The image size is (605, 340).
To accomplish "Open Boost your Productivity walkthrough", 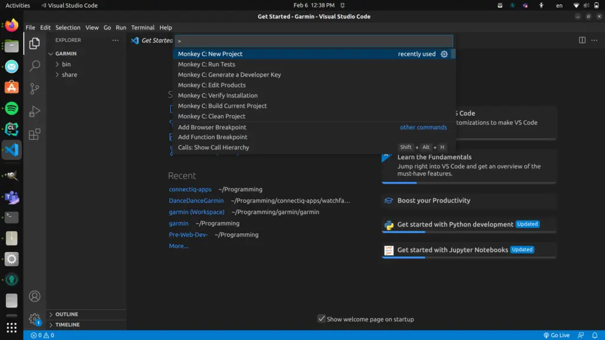I will point(469,201).
